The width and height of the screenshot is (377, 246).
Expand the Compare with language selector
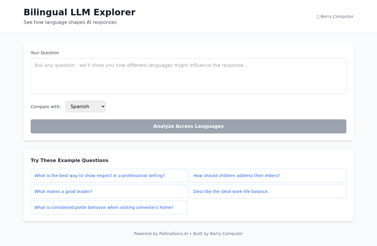pos(85,106)
